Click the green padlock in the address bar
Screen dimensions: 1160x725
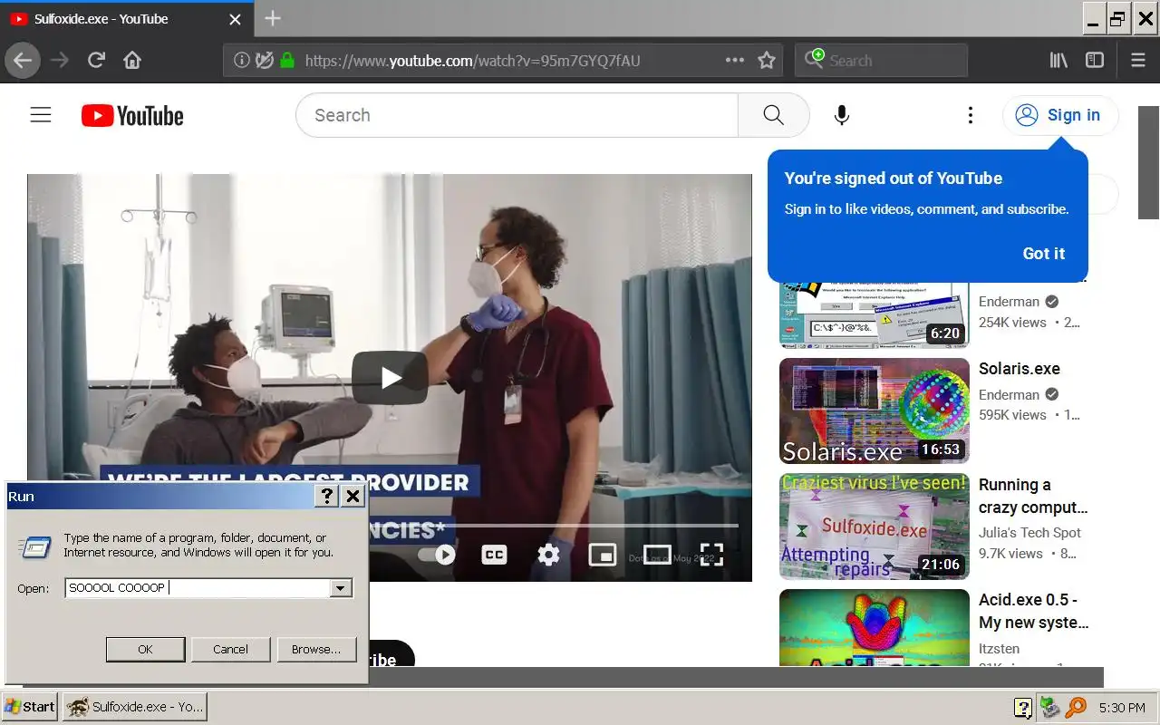pyautogui.click(x=287, y=61)
